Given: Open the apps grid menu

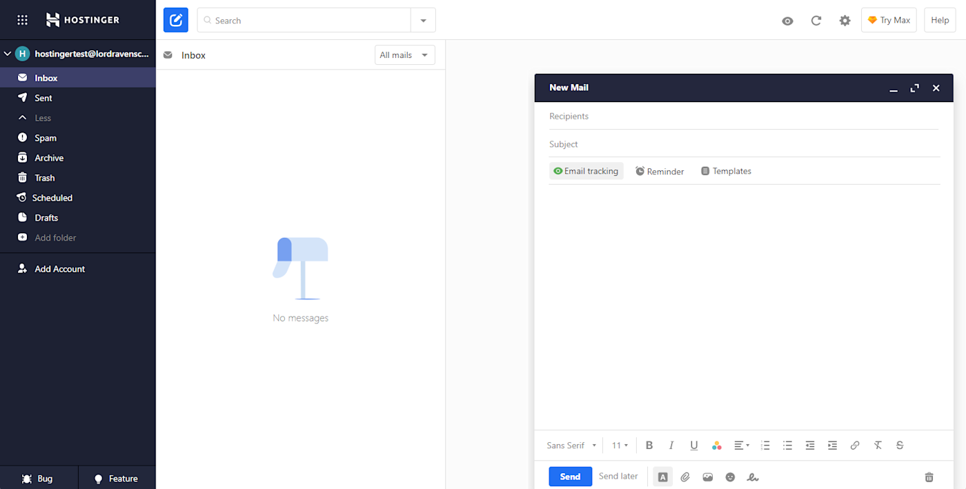Looking at the screenshot, I should point(22,20).
